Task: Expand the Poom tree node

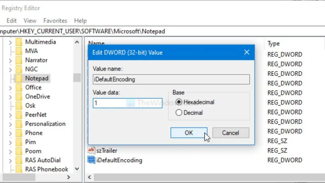Action: (10, 152)
